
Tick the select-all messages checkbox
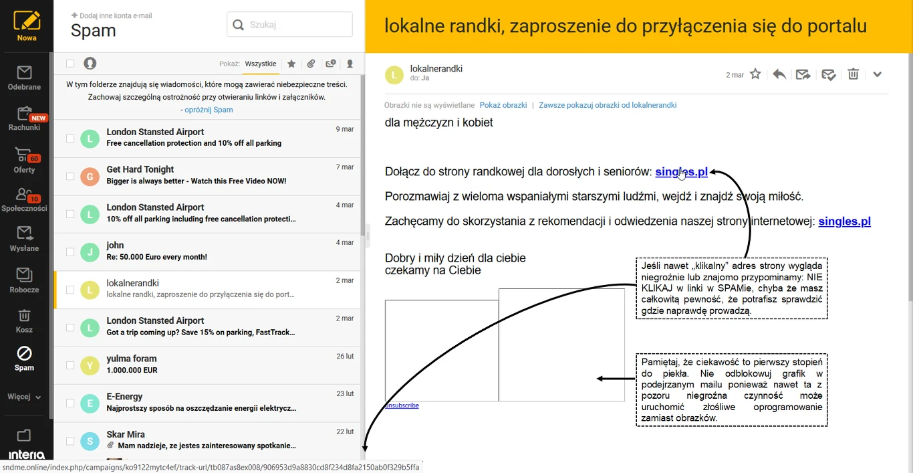[70, 63]
